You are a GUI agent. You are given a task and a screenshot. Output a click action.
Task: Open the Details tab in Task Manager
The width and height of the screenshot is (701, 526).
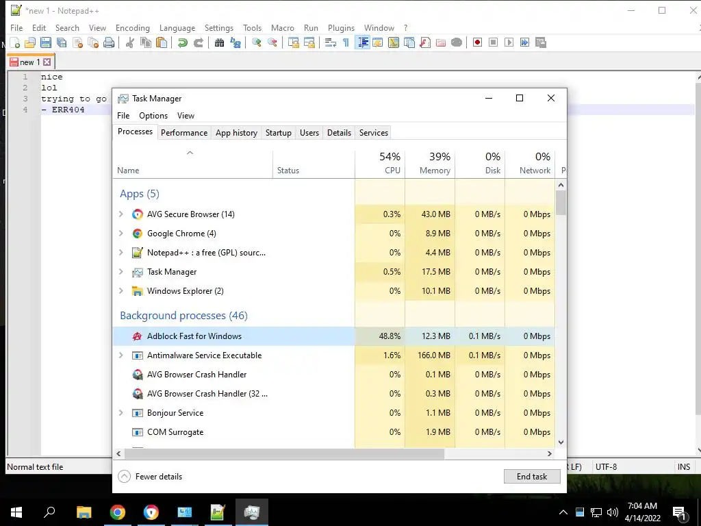339,133
